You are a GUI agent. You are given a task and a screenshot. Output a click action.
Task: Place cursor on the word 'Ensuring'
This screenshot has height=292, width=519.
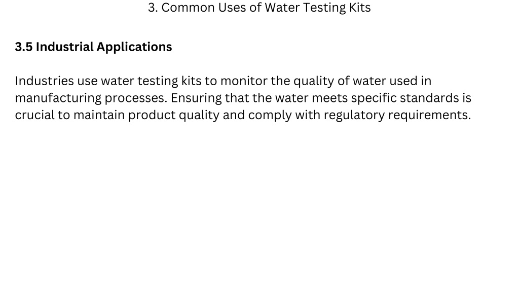(196, 98)
